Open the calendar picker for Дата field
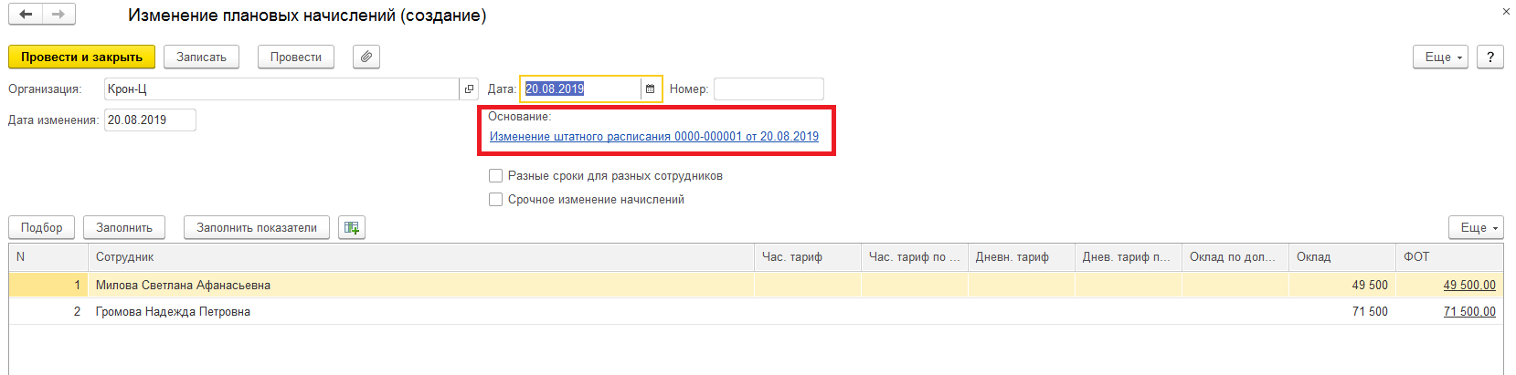 651,89
